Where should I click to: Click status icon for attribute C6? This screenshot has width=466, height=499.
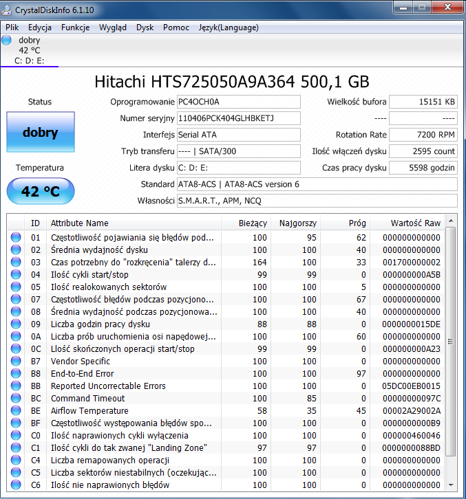pyautogui.click(x=16, y=485)
